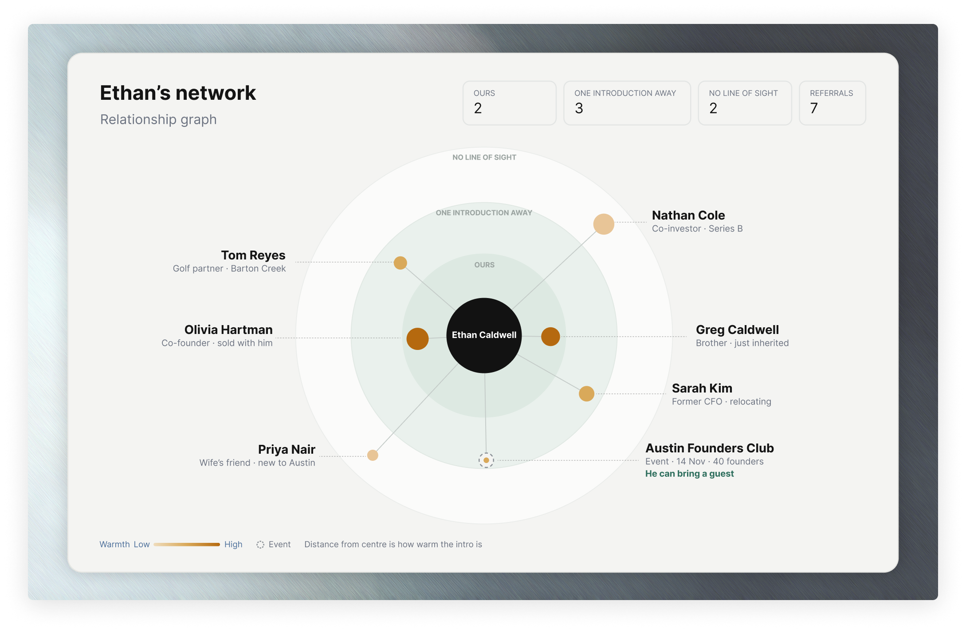Screen dimensions: 966x632
Task: Click 'Brother · just inherited' subtitle
Action: point(742,343)
